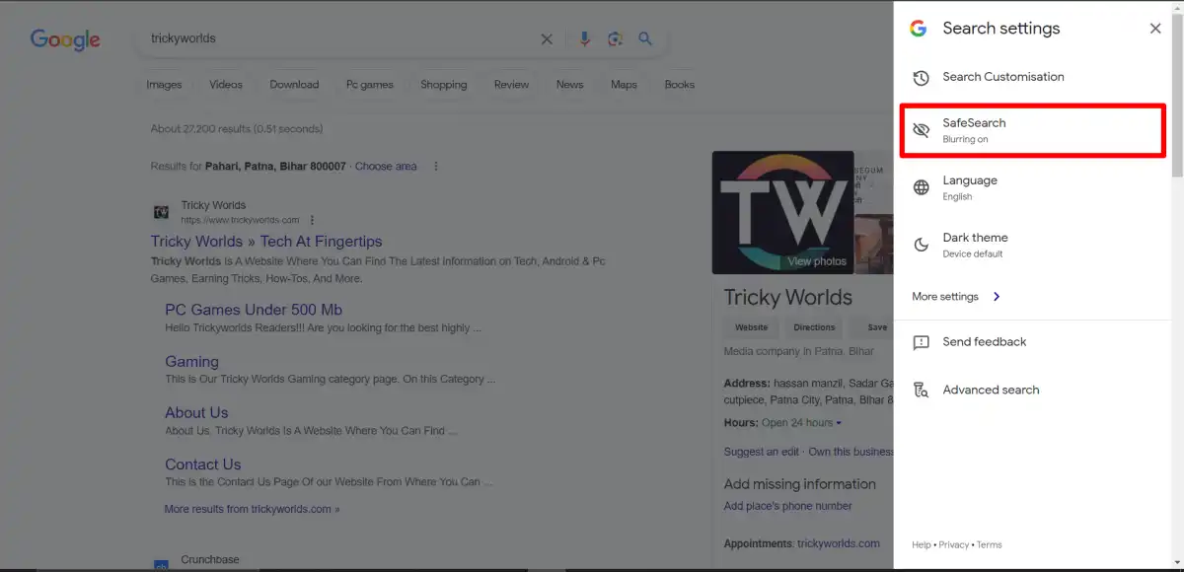Click the Terms link in settings footer
The width and height of the screenshot is (1184, 572).
click(990, 544)
